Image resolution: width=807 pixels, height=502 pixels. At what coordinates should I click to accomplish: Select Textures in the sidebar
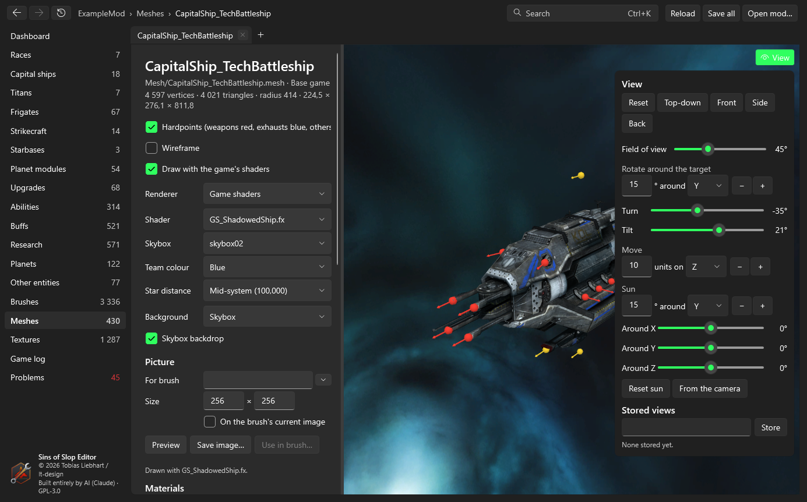pyautogui.click(x=65, y=340)
